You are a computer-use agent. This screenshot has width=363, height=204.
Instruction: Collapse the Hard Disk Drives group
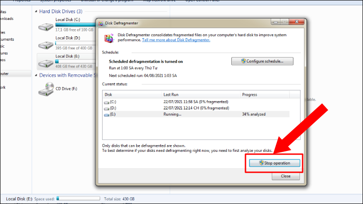[36, 11]
